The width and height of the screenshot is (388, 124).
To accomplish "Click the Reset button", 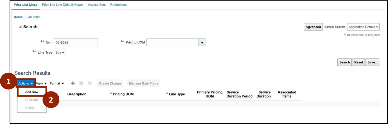I will coord(359,62).
